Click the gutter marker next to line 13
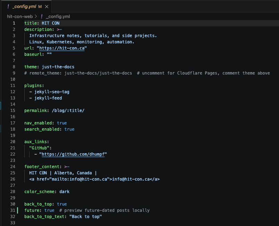 click(x=17, y=98)
